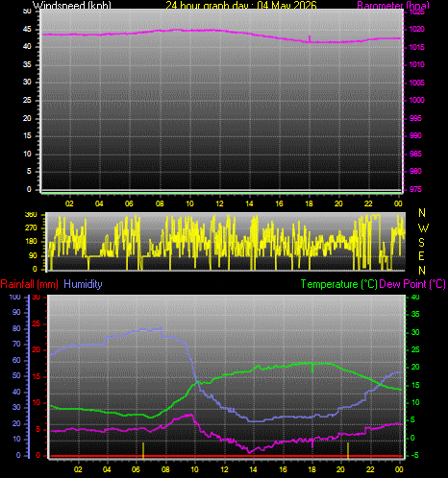Click the "Barometer (hpa)" axis title
This screenshot has width=448, height=478.
(x=393, y=5)
